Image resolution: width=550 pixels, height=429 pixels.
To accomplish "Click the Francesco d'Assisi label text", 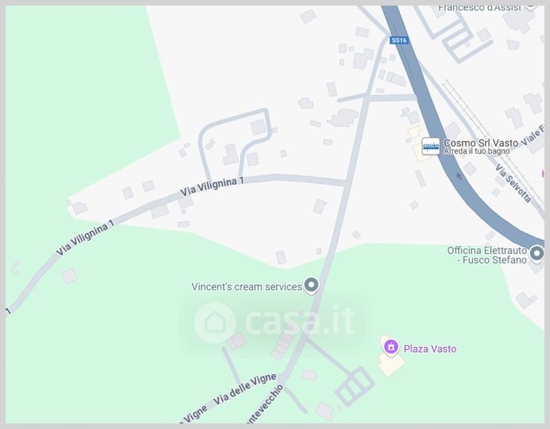I will tap(479, 8).
